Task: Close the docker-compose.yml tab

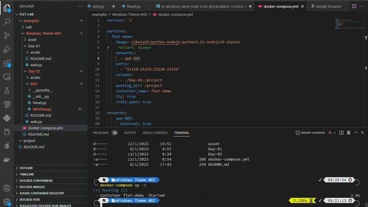Action: tap(302, 6)
